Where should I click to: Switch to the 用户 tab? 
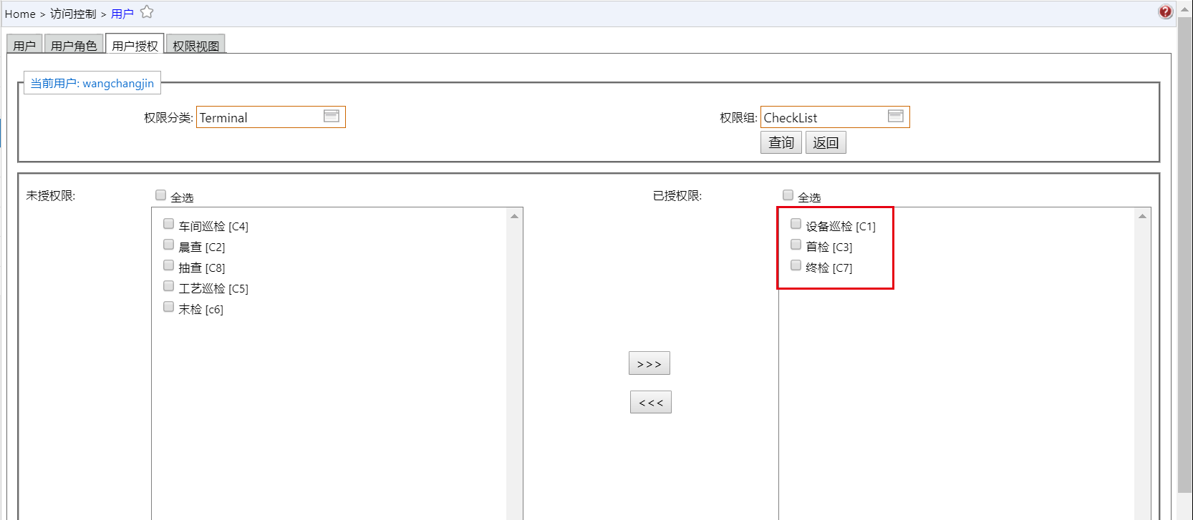[x=24, y=45]
